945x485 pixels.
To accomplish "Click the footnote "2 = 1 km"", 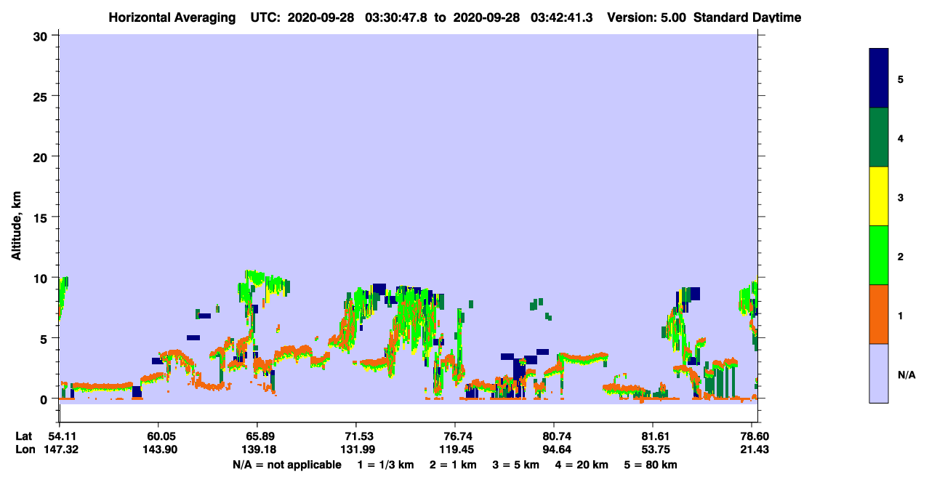I will [453, 465].
